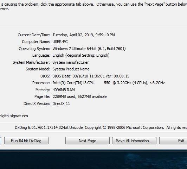The height and width of the screenshot is (169, 187).
Task: Toggle the digital signatures checkbox label
Action: (x=14, y=116)
